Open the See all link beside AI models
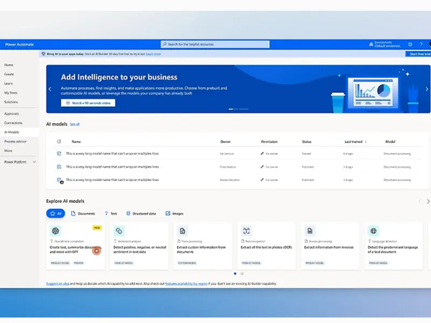This screenshot has height=323, width=431. (74, 124)
